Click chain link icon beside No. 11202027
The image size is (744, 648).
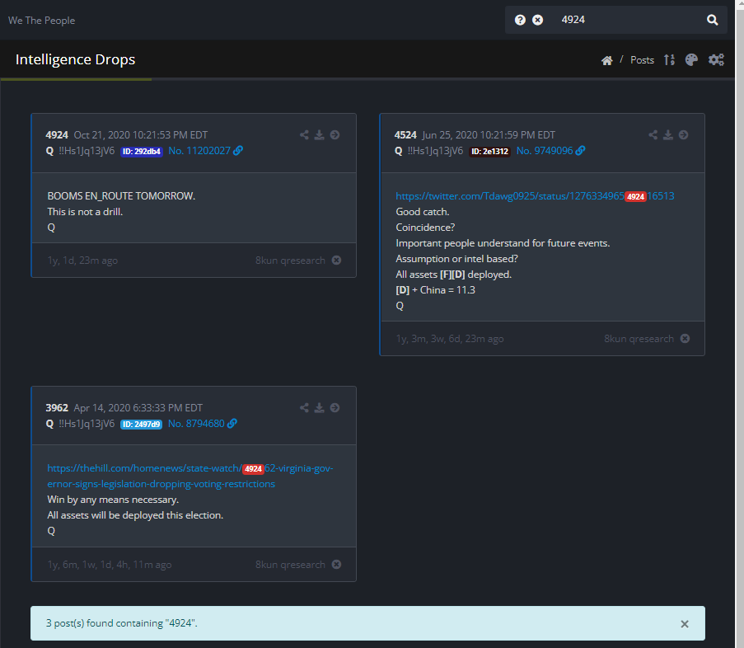coord(238,151)
